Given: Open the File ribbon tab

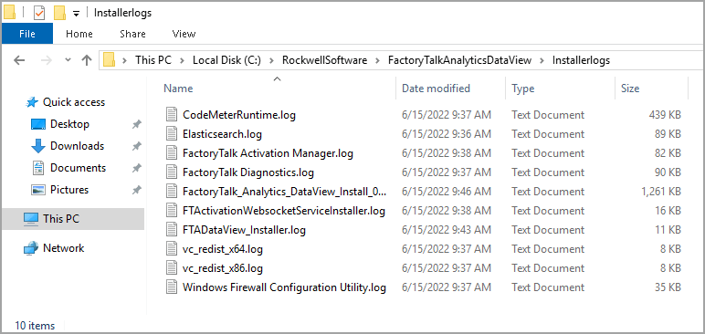Looking at the screenshot, I should click(x=27, y=34).
